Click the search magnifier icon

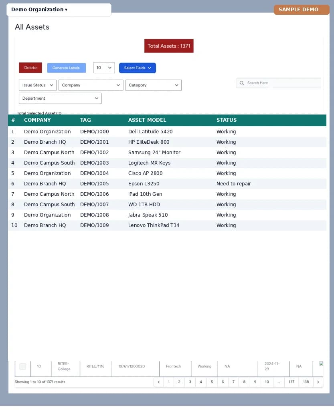point(242,83)
